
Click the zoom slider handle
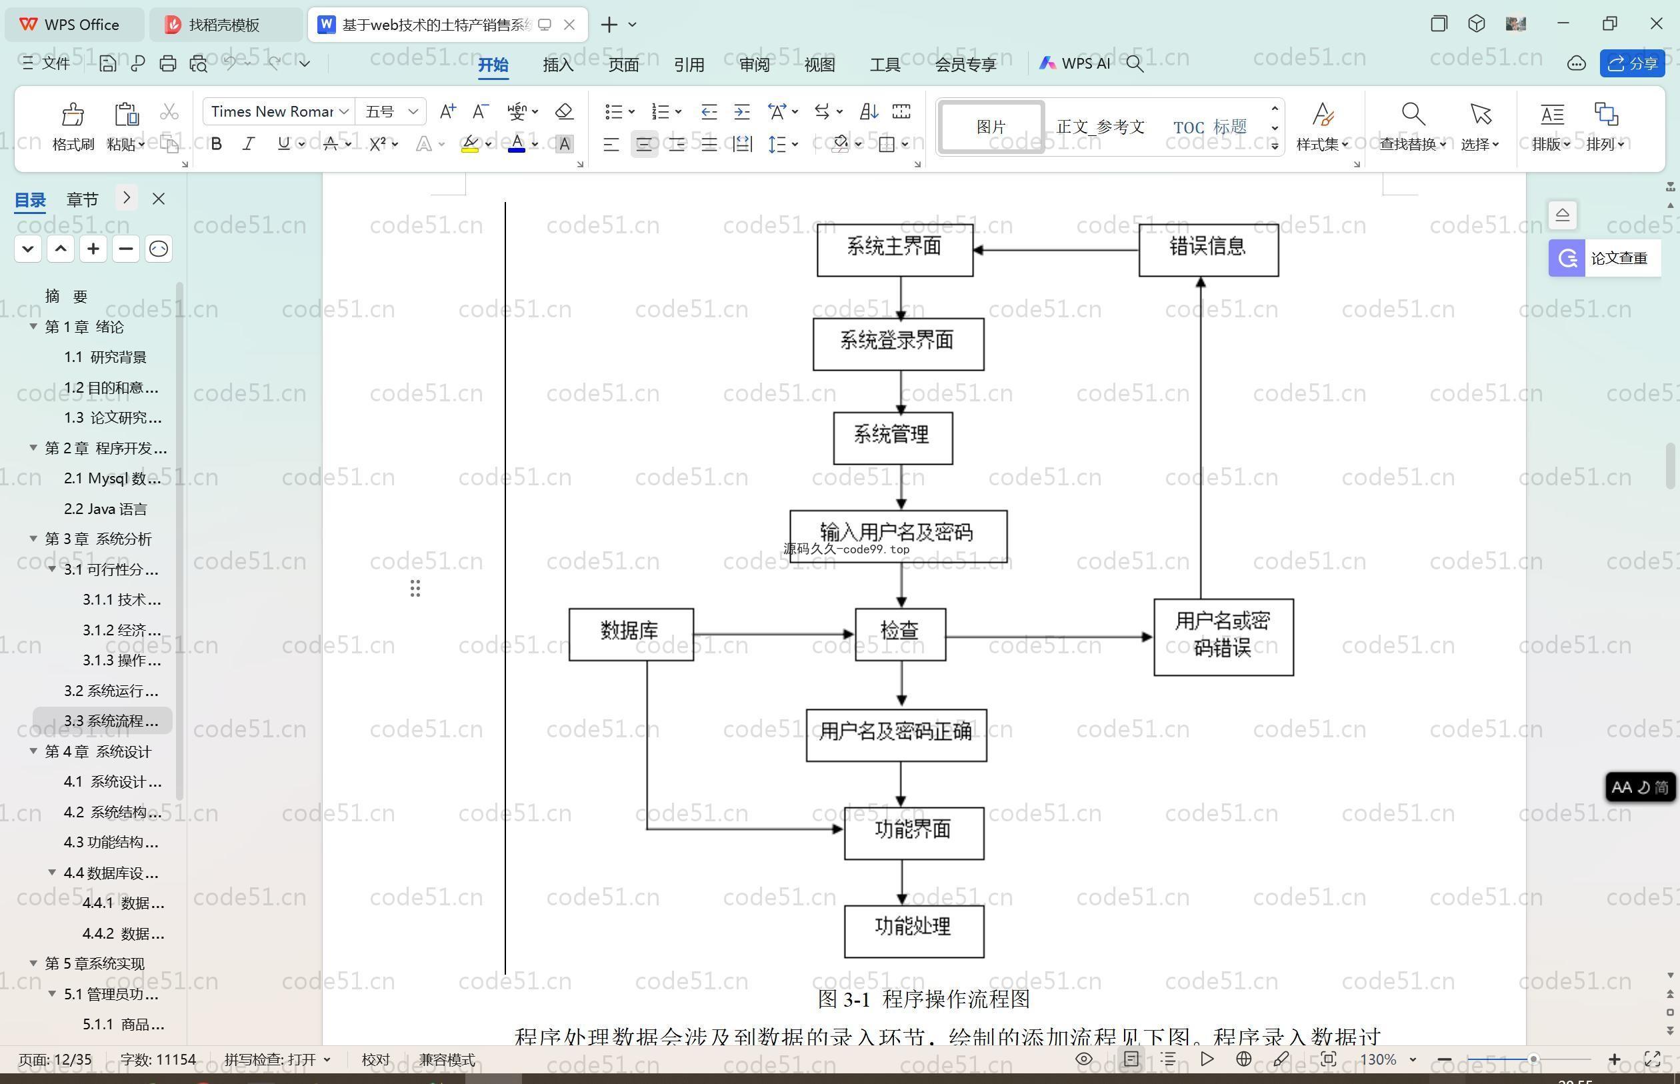tap(1533, 1059)
